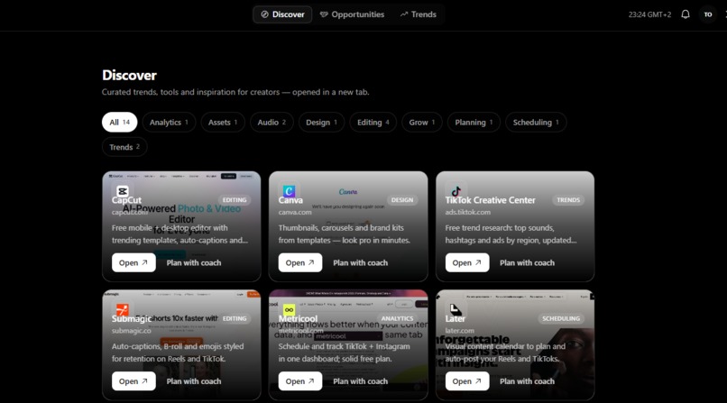
Task: Click the EDITING tag on Submagic card
Action: [235, 318]
